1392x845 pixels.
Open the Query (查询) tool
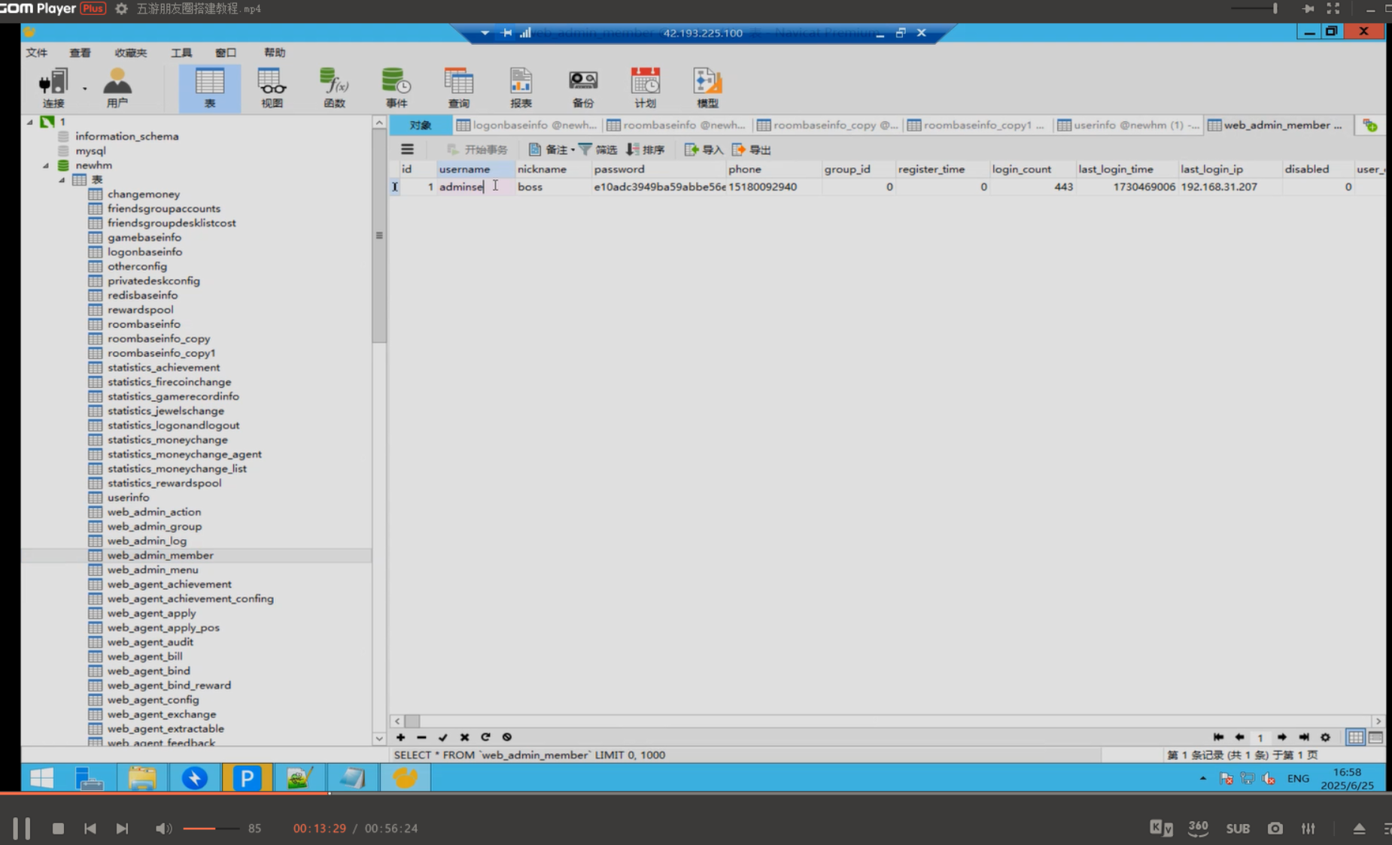(x=458, y=87)
